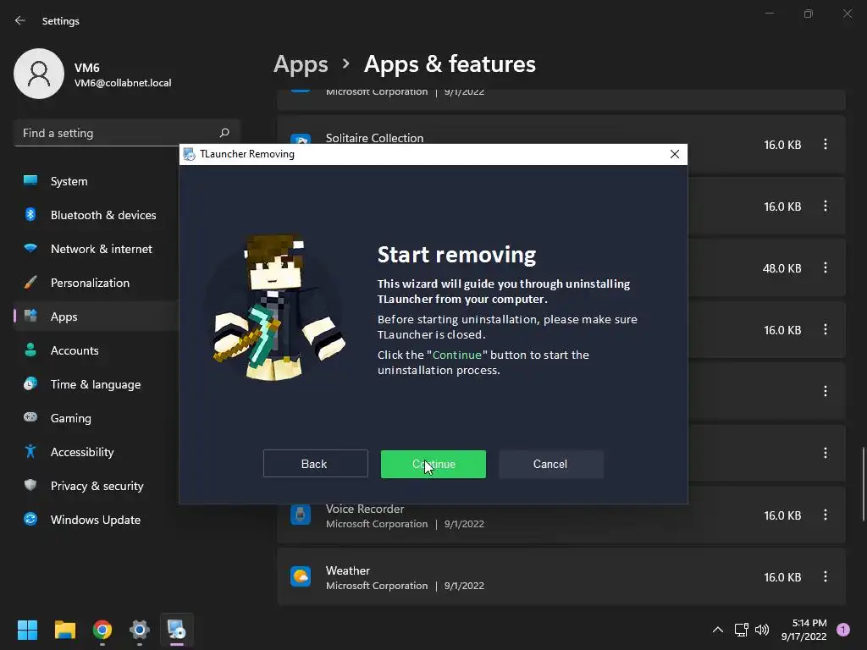Viewport: 867px width, 650px height.
Task: Click the Weather app name
Action: click(348, 570)
